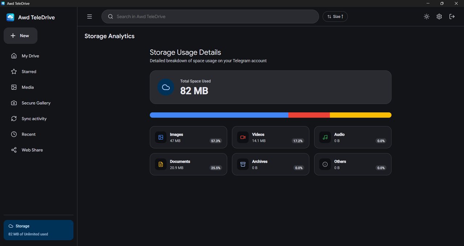Click the Audio music note icon
Image resolution: width=464 pixels, height=246 pixels.
click(325, 137)
